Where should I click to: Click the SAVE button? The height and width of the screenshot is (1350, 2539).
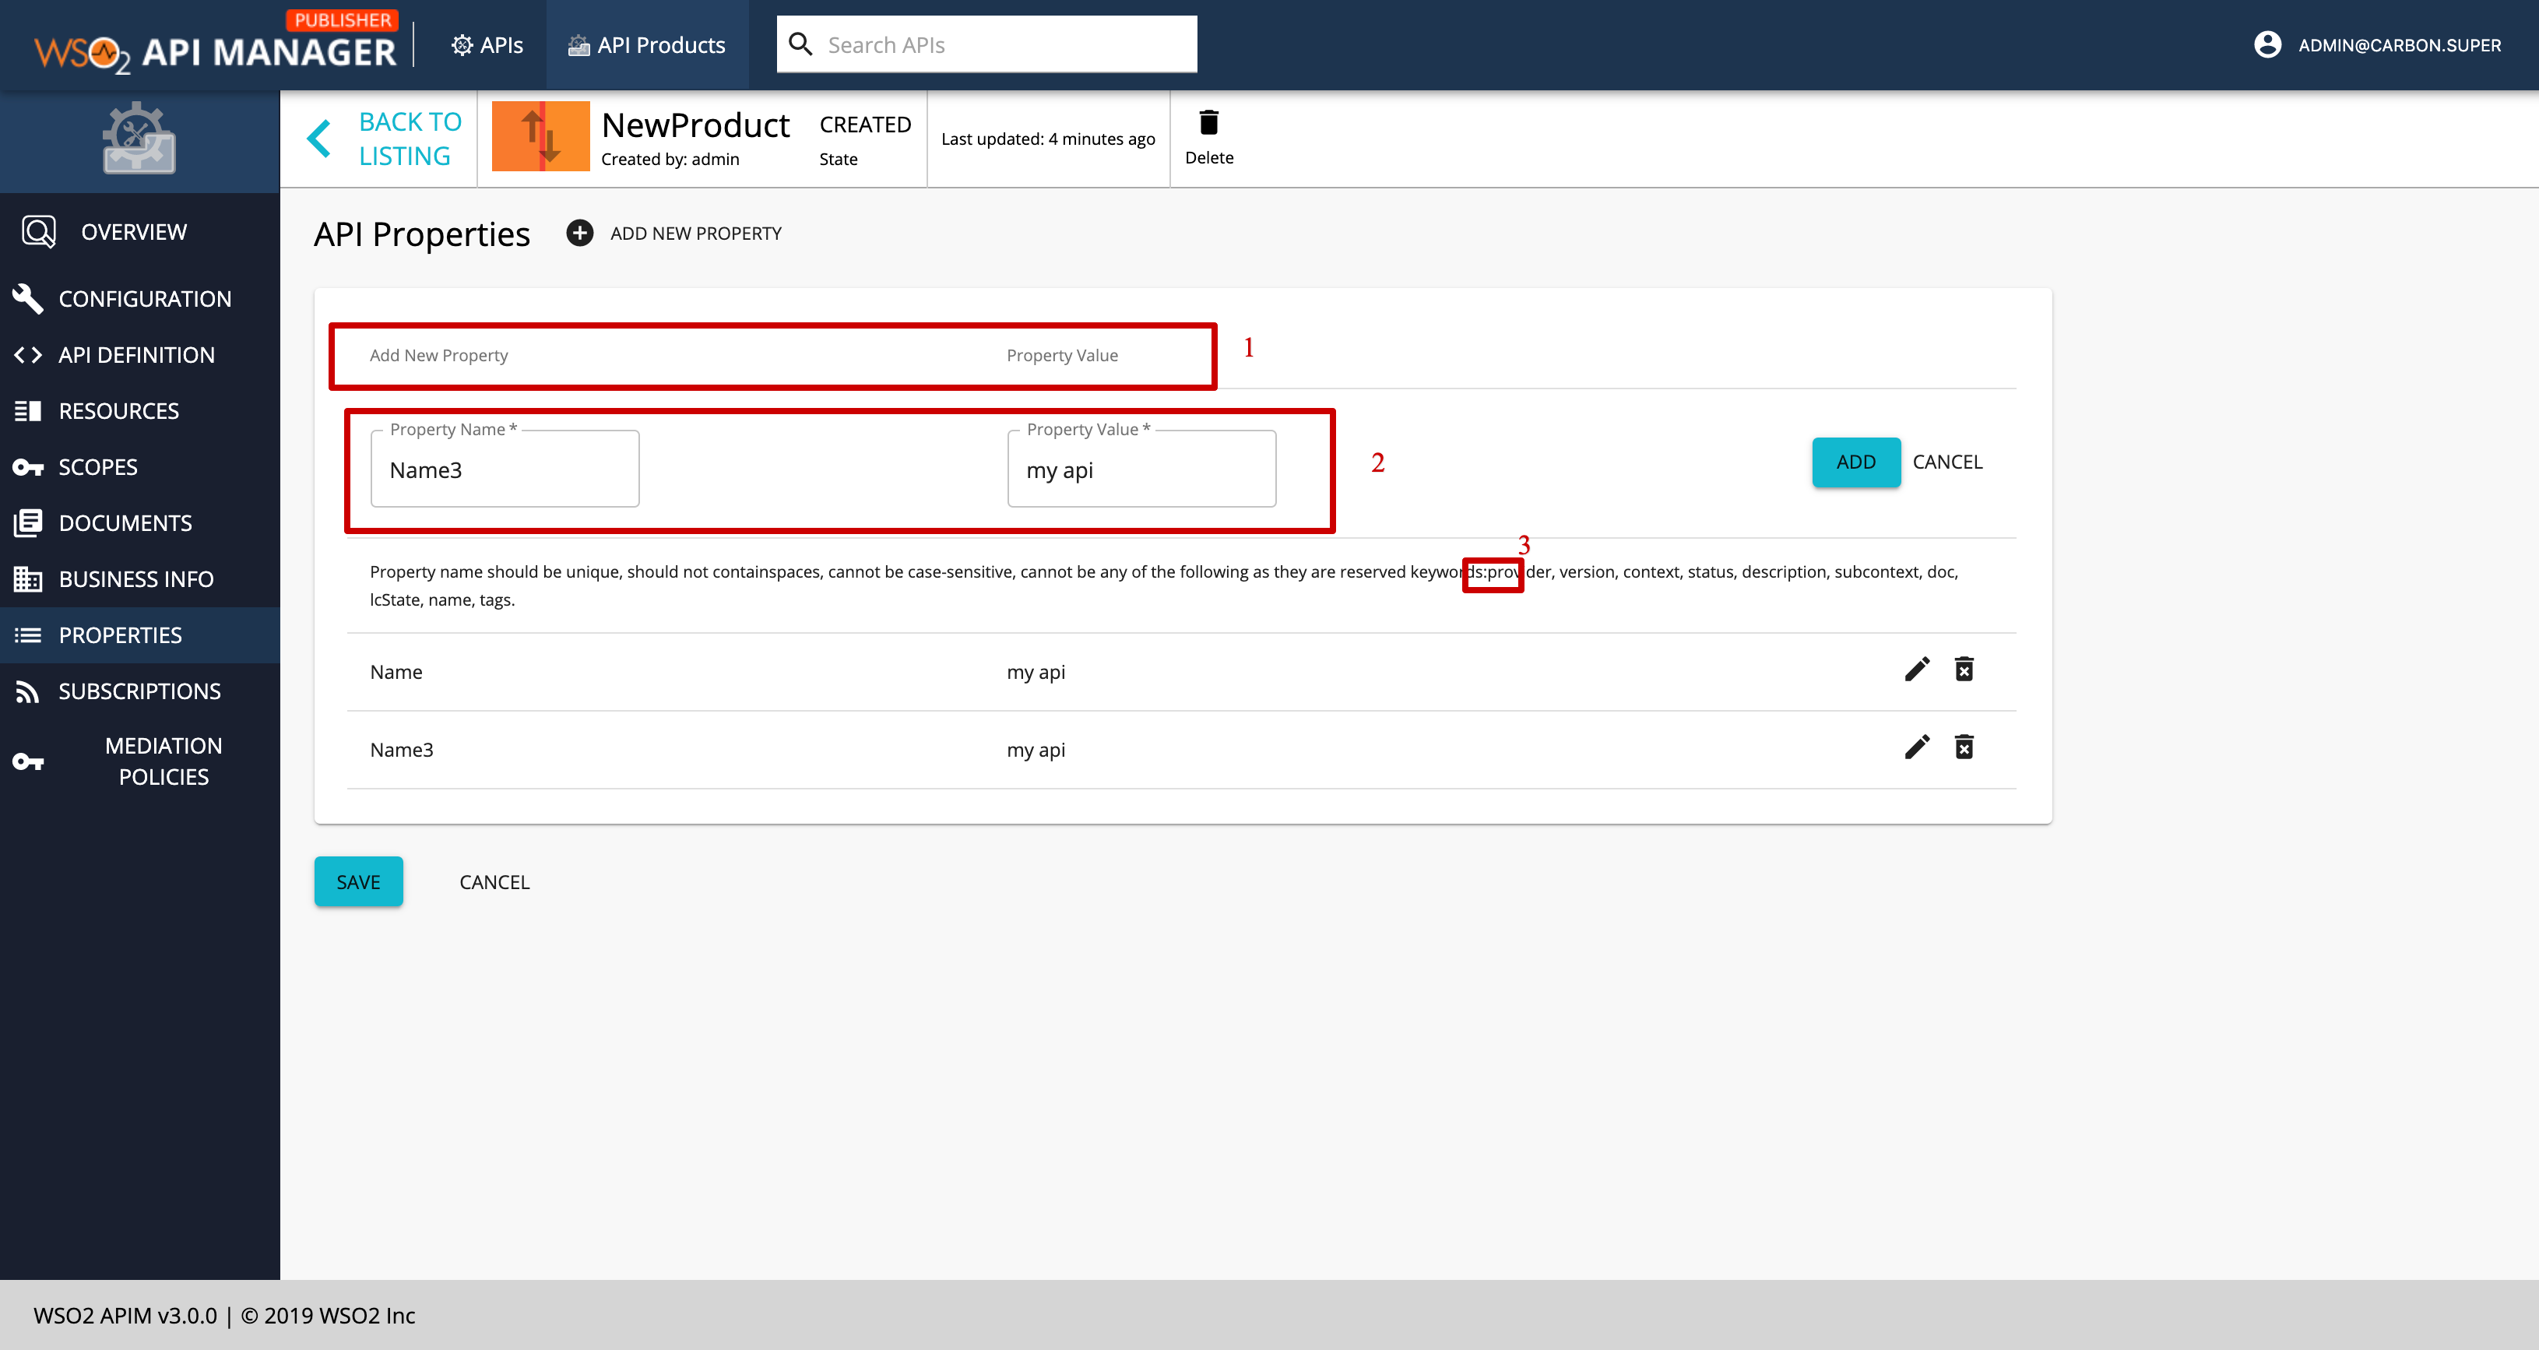coord(358,881)
